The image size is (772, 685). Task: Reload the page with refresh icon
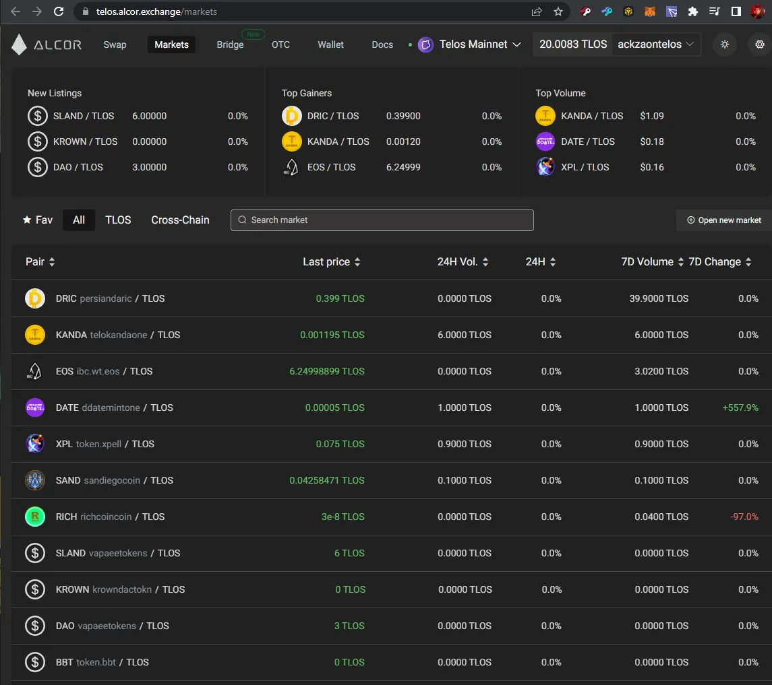[59, 11]
